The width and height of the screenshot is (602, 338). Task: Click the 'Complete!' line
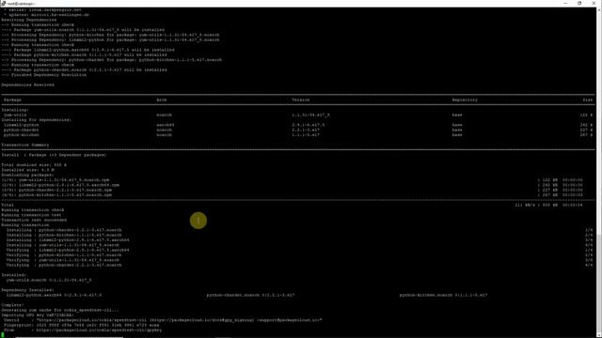(x=12, y=305)
